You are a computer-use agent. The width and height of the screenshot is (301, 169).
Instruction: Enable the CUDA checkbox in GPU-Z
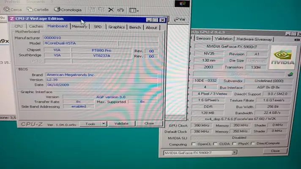coord(215,144)
